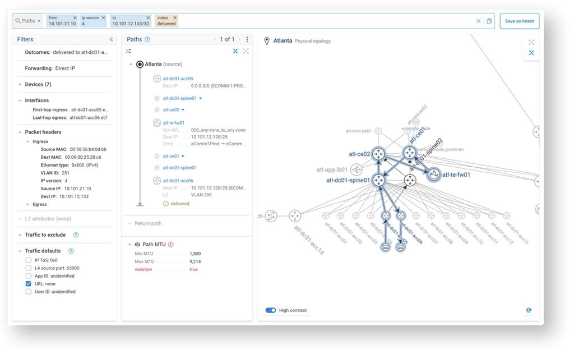Open the Paths panel three-dot menu
The width and height of the screenshot is (574, 349).
(247, 39)
